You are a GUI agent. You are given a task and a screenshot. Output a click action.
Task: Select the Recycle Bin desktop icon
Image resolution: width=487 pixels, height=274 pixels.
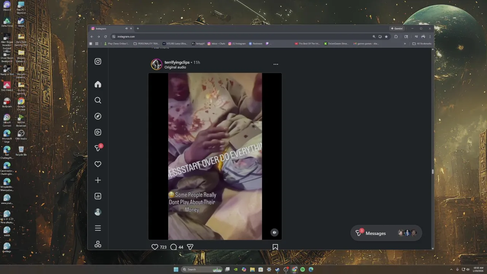(21, 151)
